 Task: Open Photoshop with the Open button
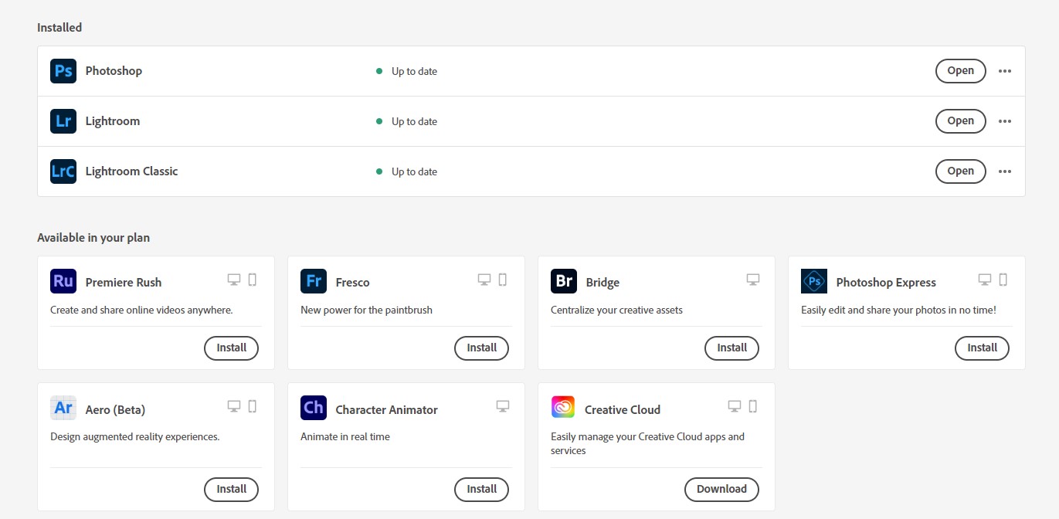960,71
